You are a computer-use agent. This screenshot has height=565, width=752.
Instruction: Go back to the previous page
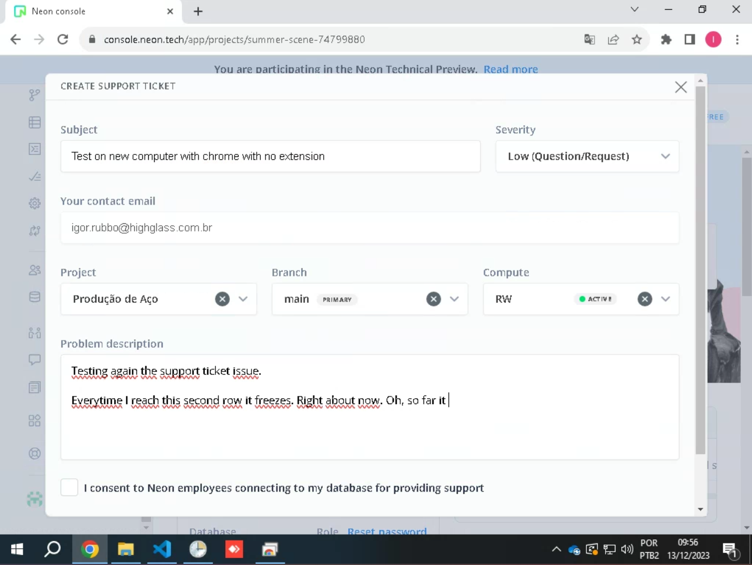click(x=16, y=40)
